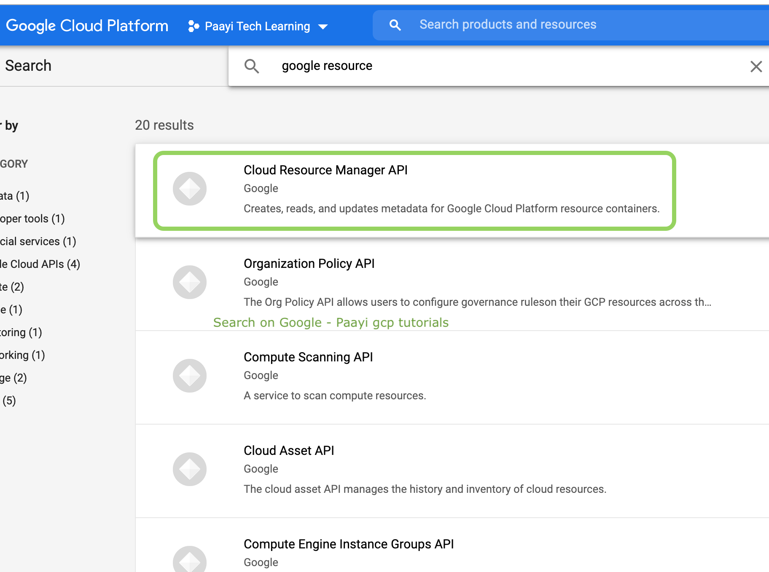Click the Search products and resources field
This screenshot has height=572, width=769.
508,24
